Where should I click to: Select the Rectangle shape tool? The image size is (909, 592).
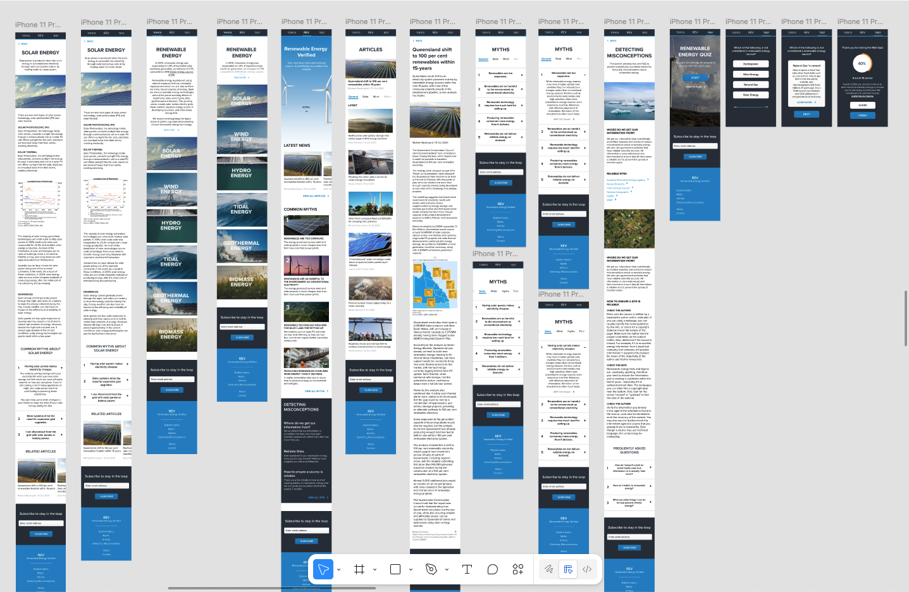coord(395,569)
